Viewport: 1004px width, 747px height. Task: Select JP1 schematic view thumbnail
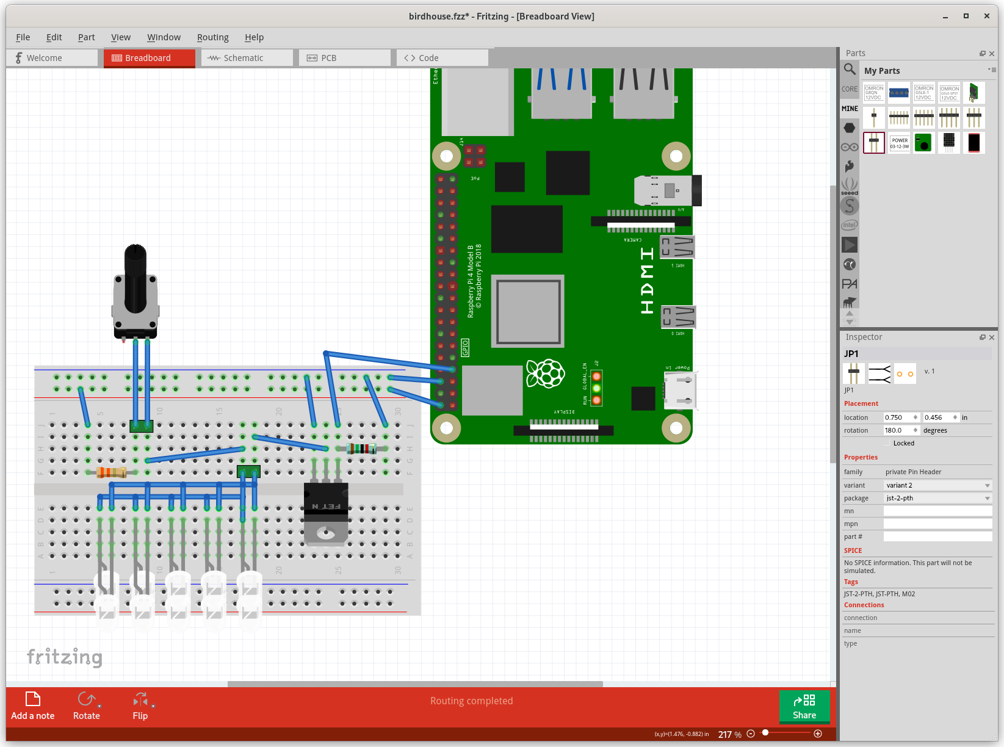click(879, 373)
